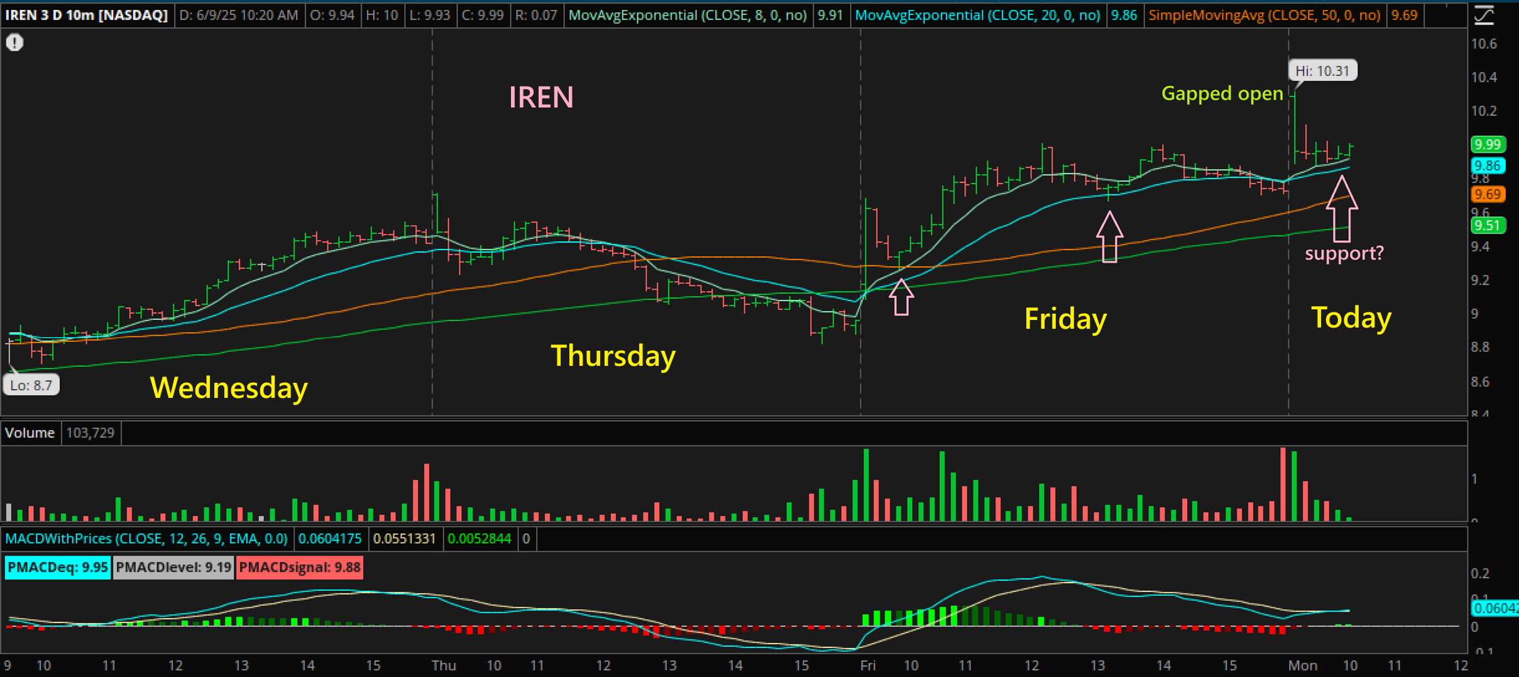Screen dimensions: 1519x677
Task: Click the Thu label on the time axis
Action: pyautogui.click(x=444, y=665)
